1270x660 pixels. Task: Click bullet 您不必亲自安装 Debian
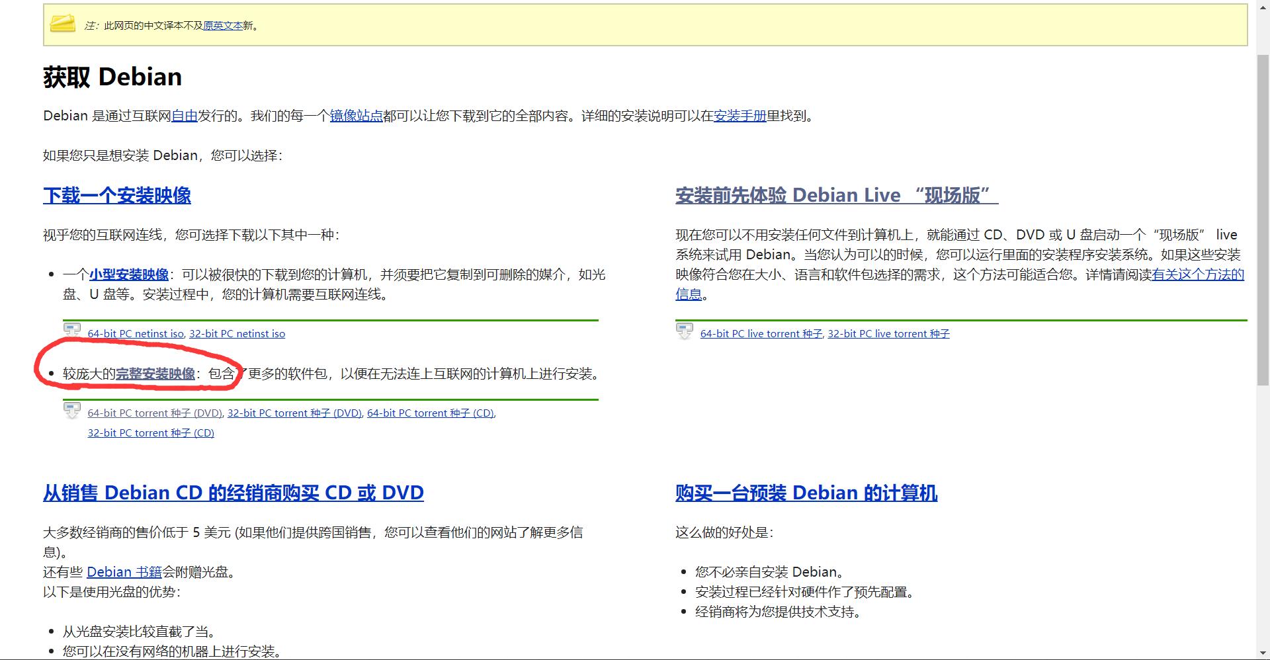(x=769, y=572)
